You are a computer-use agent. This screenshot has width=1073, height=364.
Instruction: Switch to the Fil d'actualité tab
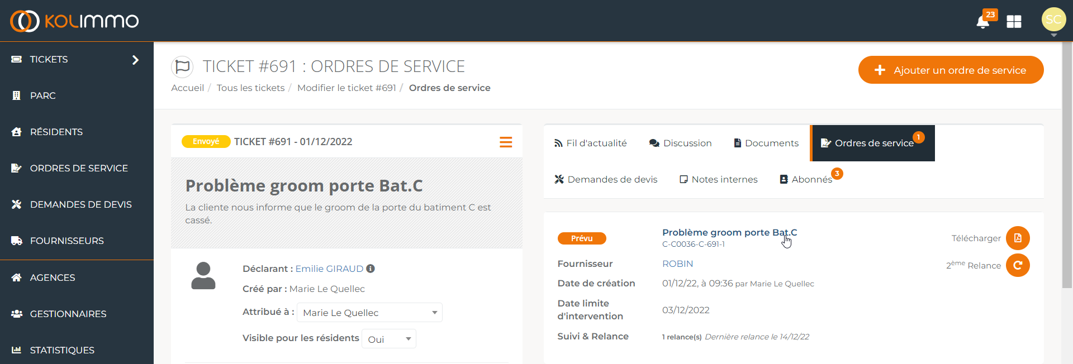[591, 143]
